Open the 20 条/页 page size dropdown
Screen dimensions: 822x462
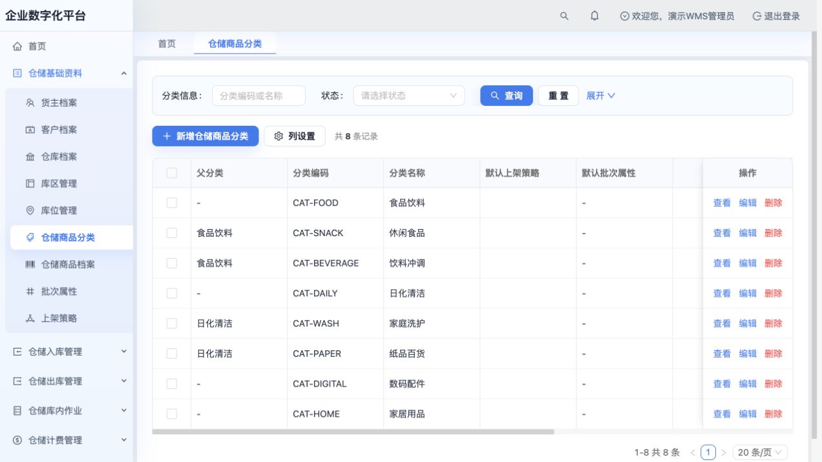[x=760, y=452]
